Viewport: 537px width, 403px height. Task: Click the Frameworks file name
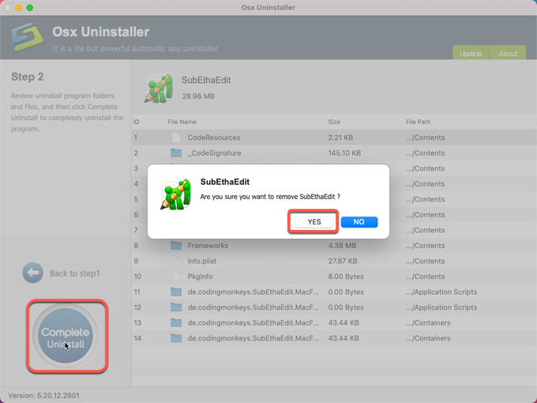pyautogui.click(x=208, y=246)
